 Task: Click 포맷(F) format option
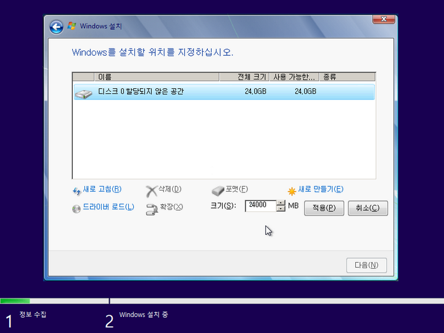[236, 189]
